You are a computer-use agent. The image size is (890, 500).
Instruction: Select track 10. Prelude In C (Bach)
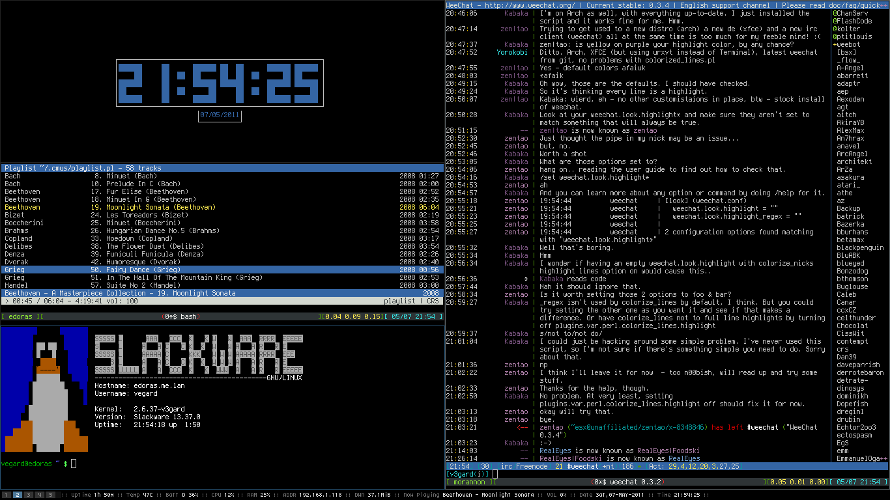(222, 184)
